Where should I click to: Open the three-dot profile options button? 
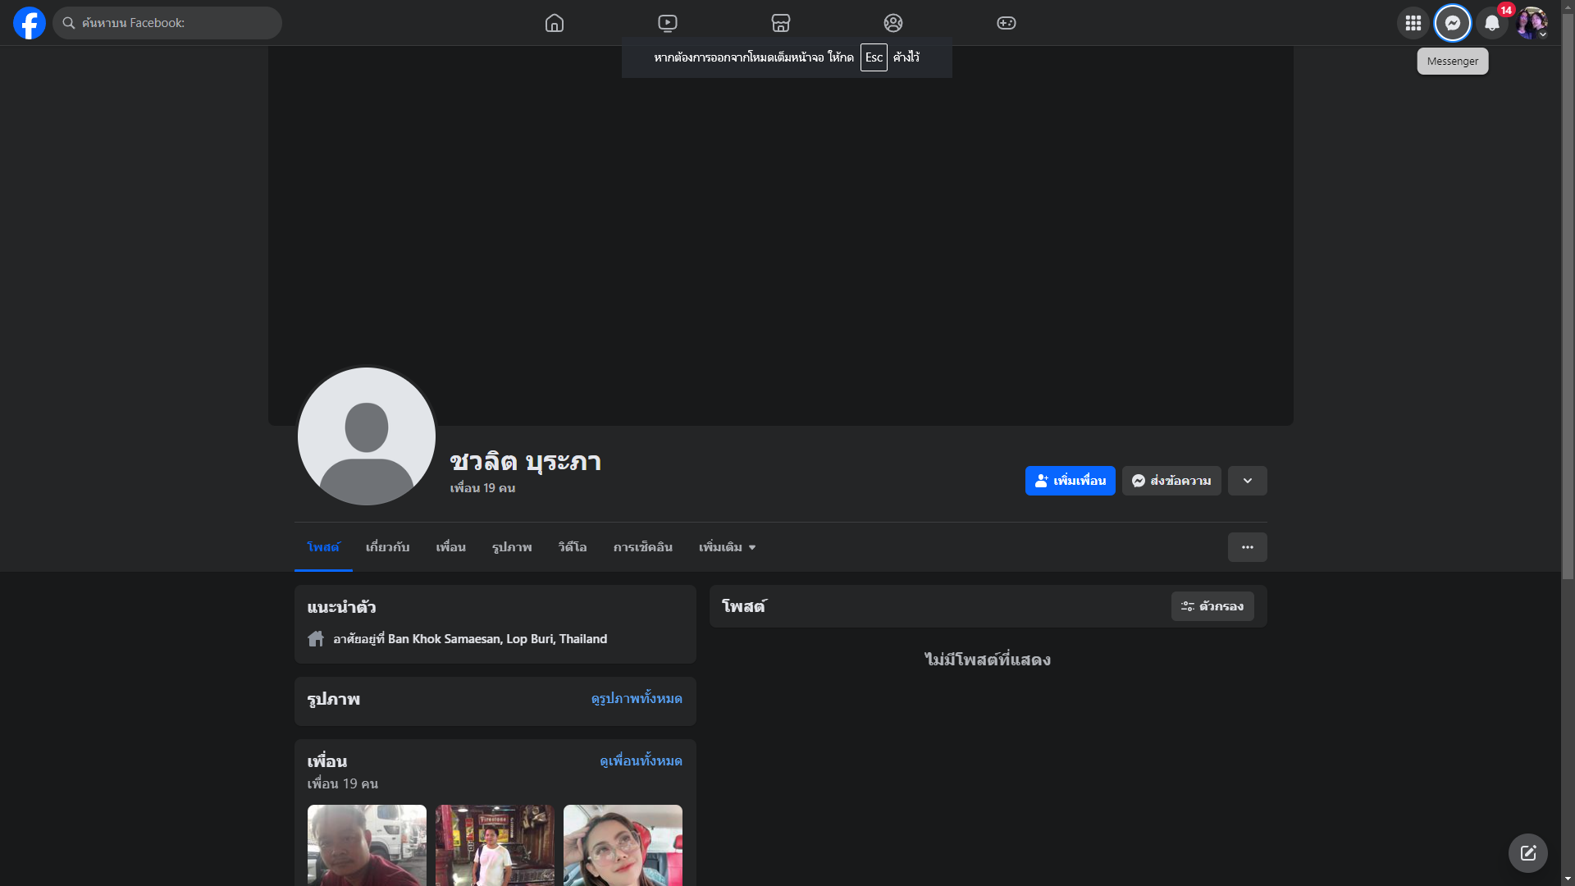[x=1247, y=547]
